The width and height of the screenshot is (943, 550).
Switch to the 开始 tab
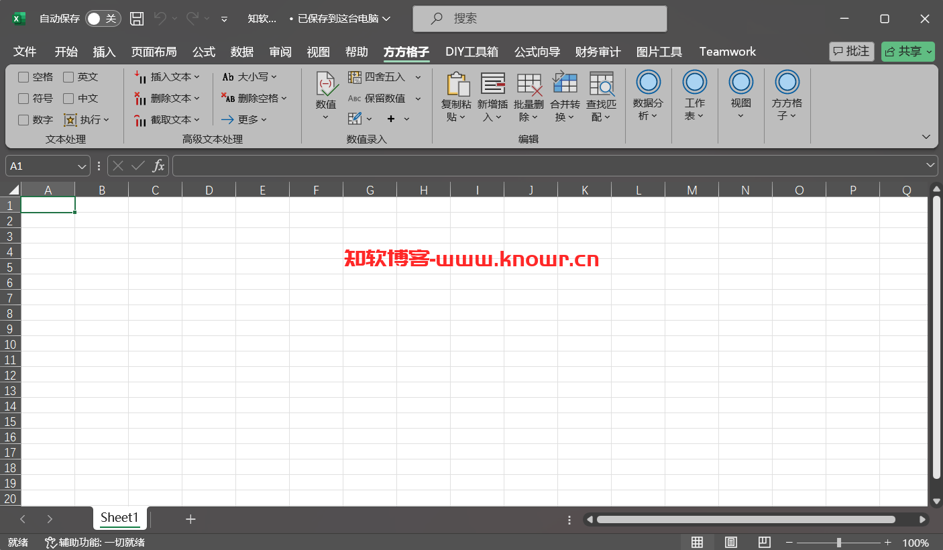(66, 52)
